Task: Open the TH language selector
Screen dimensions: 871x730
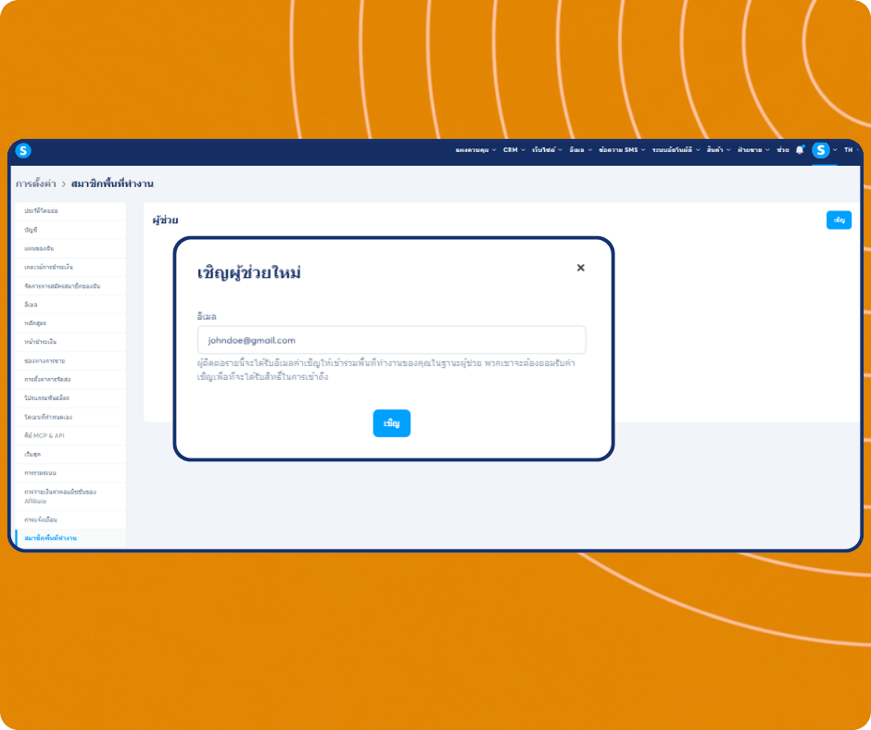Action: (x=851, y=150)
